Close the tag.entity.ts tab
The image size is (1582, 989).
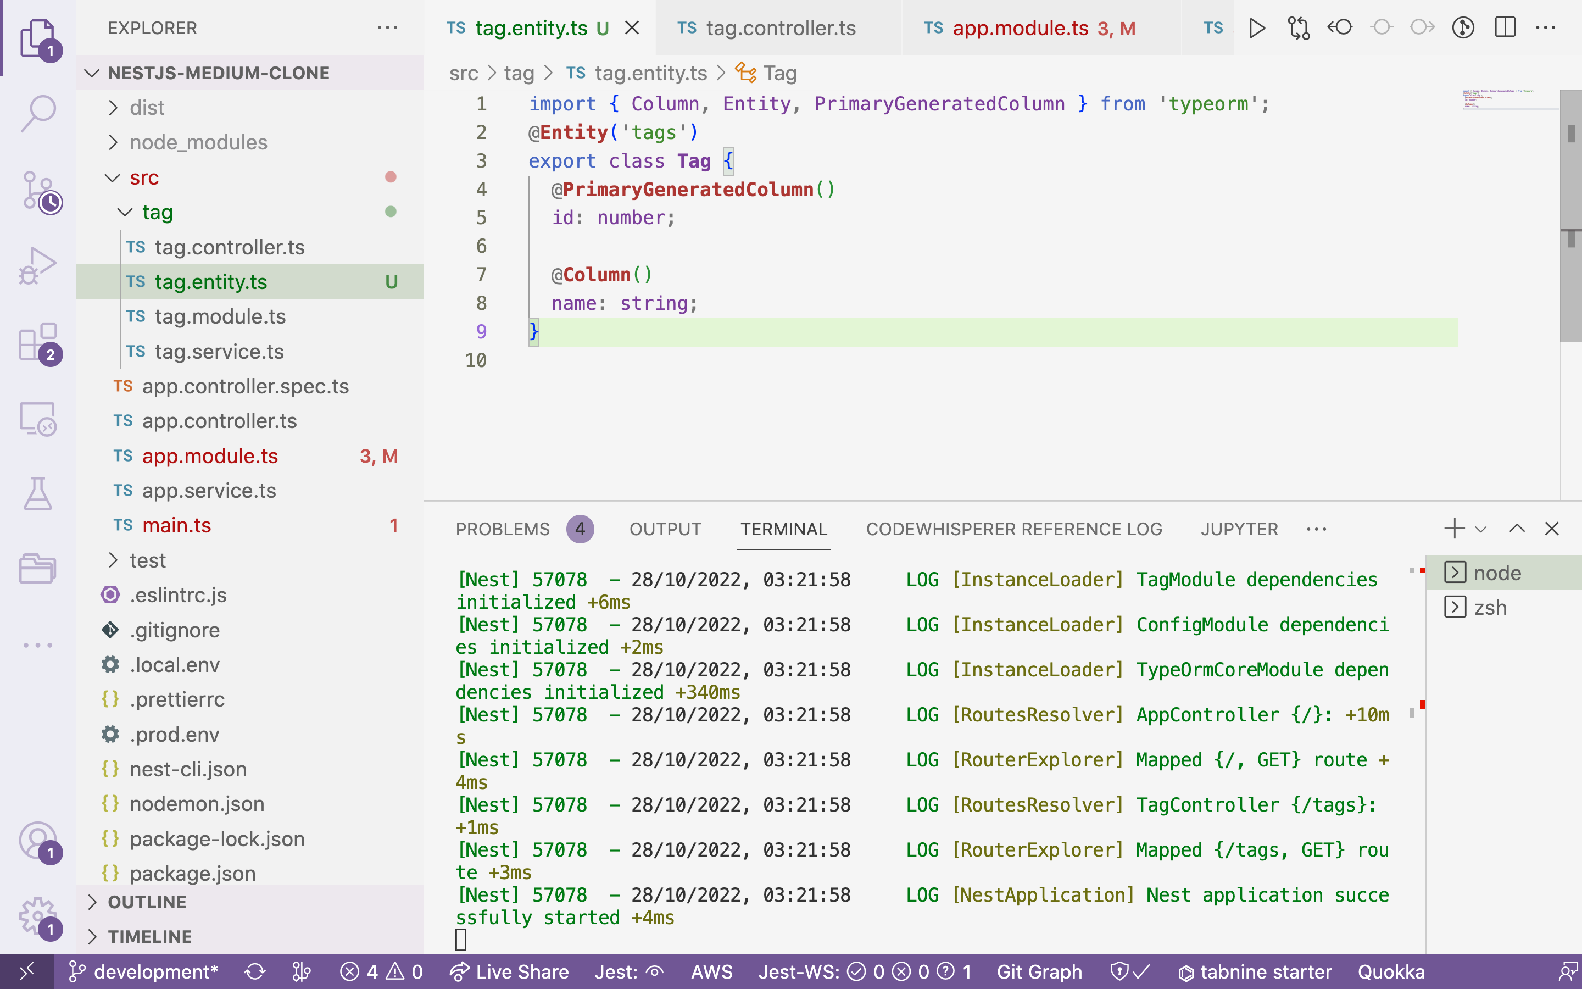[632, 28]
